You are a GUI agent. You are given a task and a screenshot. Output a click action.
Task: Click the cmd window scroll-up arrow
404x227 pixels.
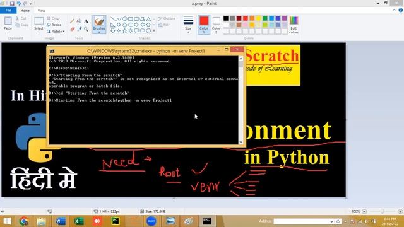(241, 59)
